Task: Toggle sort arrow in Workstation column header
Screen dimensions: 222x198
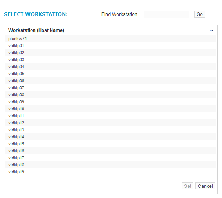Action: click(x=211, y=30)
